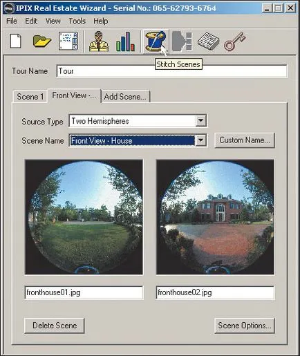Open the Edit menu
Screen dimensions: 300x356
point(31,21)
